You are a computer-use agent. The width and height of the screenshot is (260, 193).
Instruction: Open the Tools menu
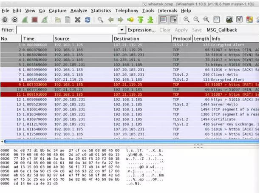[148, 11]
